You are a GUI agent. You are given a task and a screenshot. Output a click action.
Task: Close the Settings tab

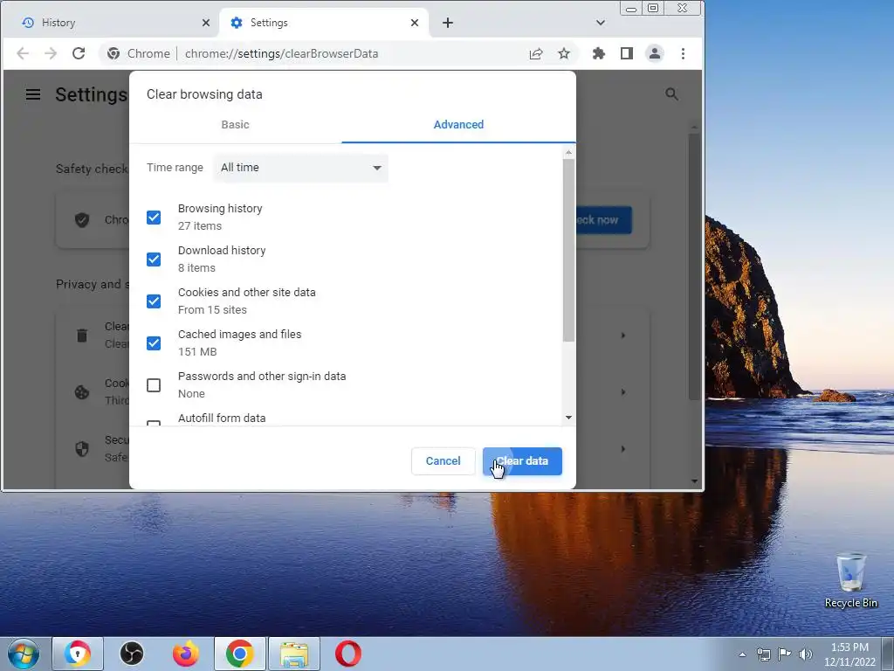(x=415, y=23)
